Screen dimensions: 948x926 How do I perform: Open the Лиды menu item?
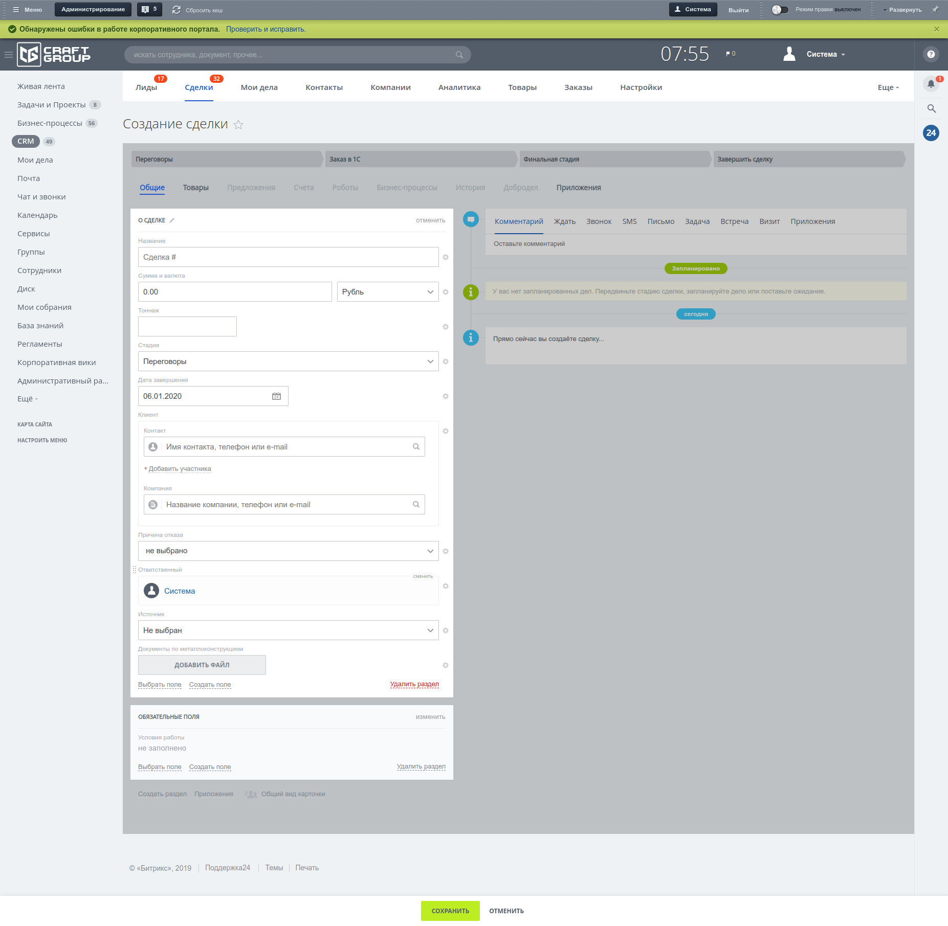tap(146, 87)
